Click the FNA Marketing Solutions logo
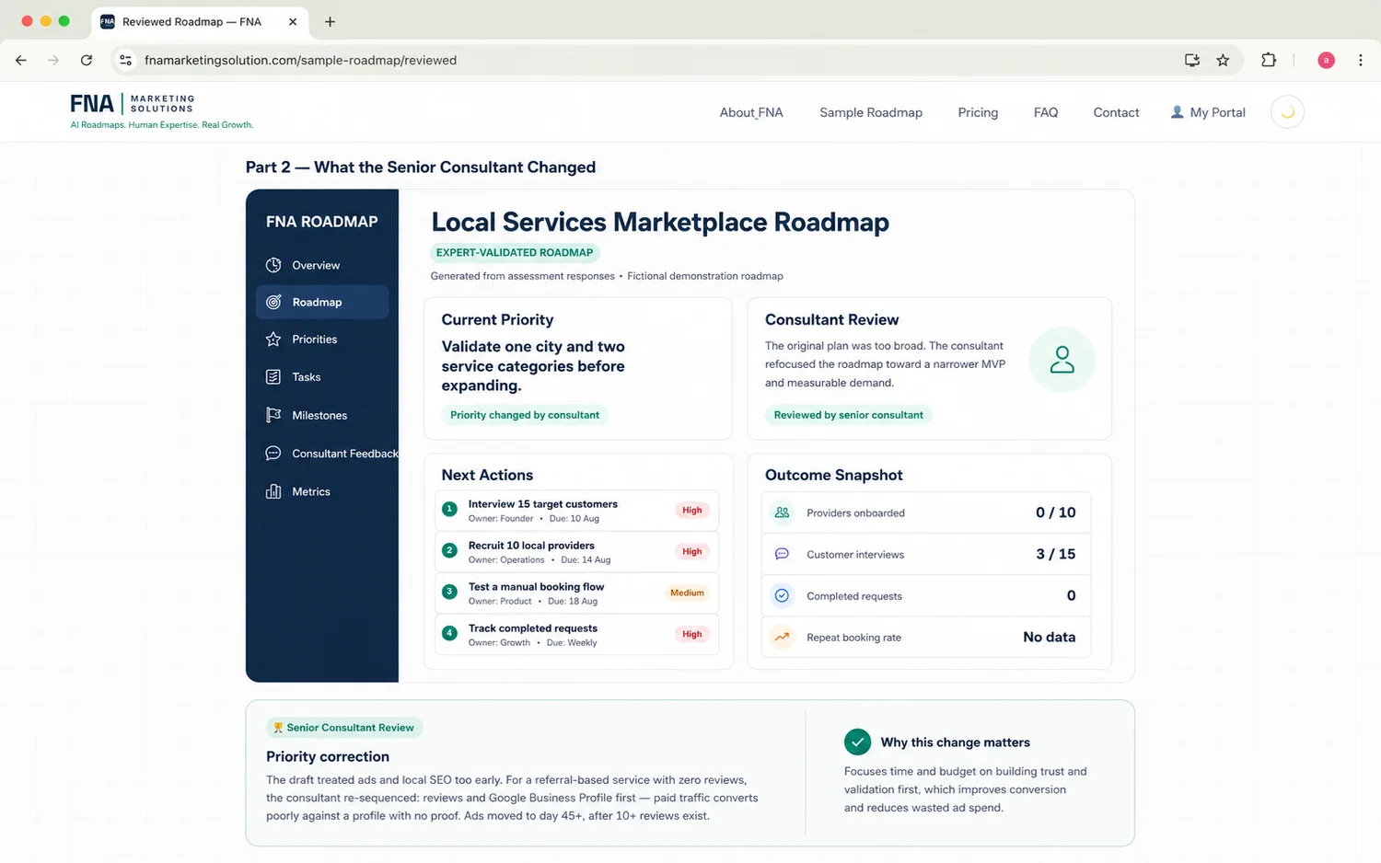The height and width of the screenshot is (863, 1381). 161,111
